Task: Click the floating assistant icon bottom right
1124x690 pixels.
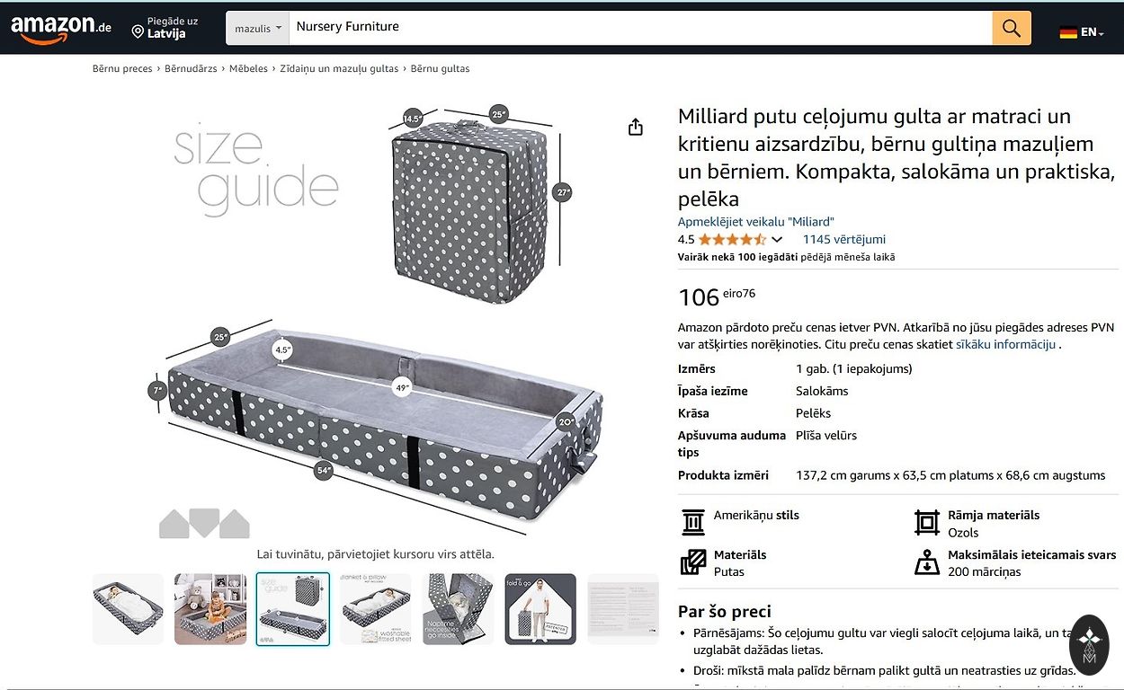Action: click(1089, 643)
